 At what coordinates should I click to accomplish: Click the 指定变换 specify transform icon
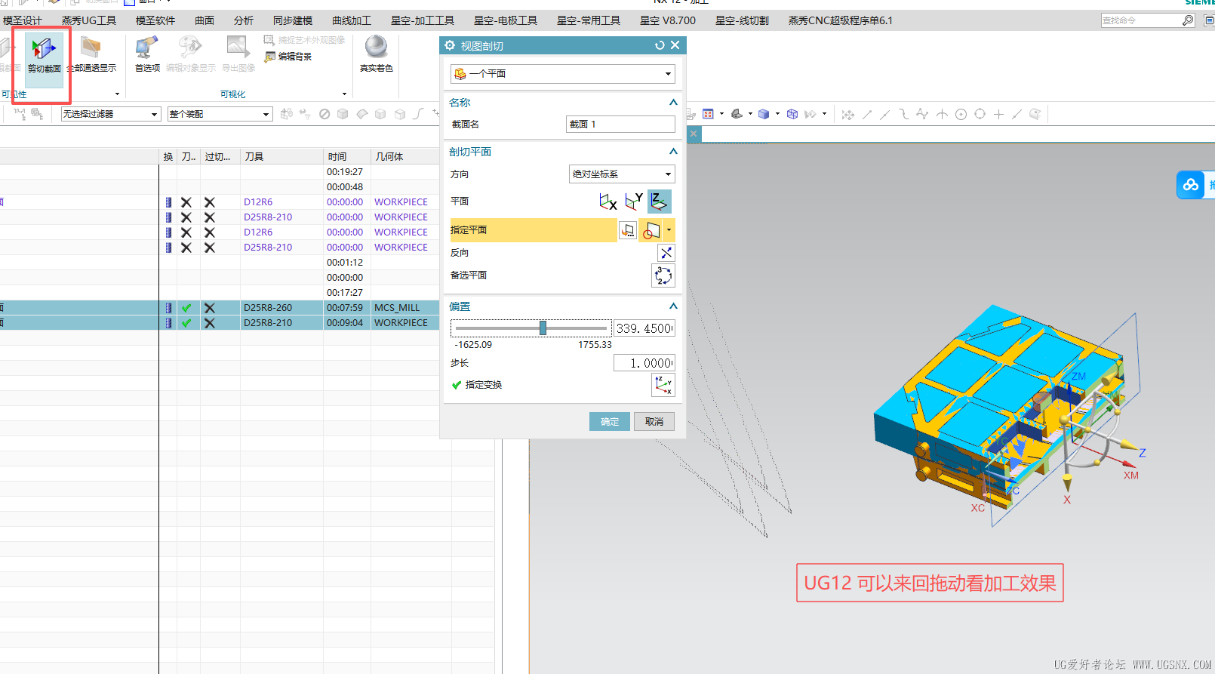coord(663,385)
